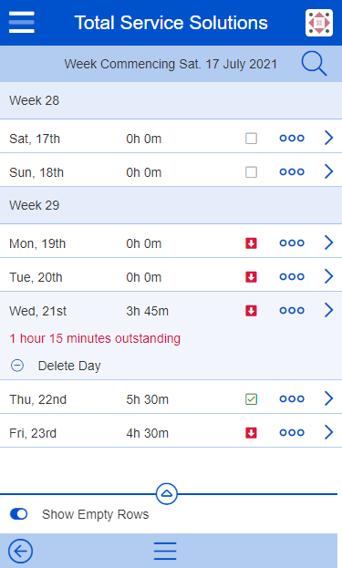Open Wed, 21st using its chevron
Image resolution: width=342 pixels, height=568 pixels.
pyautogui.click(x=328, y=310)
